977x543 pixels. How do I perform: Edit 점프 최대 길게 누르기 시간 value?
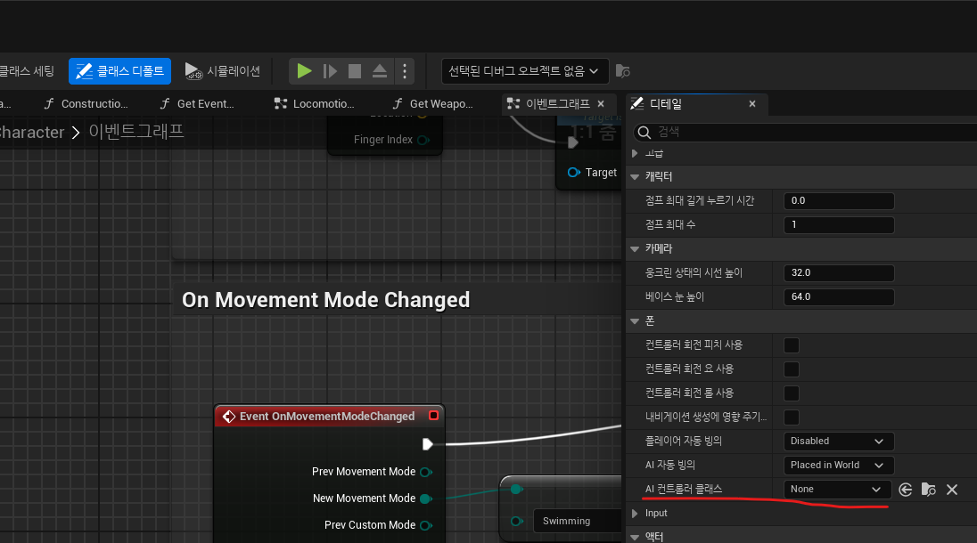click(x=839, y=201)
